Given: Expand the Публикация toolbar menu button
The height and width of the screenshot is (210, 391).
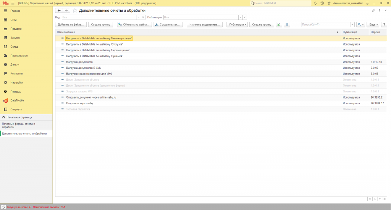Looking at the screenshot, I should tap(237, 24).
